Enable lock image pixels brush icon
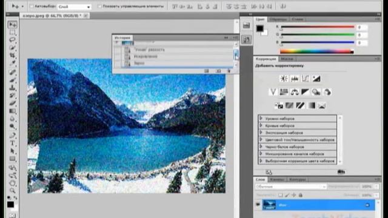This screenshot has height=218, width=388. (x=287, y=195)
